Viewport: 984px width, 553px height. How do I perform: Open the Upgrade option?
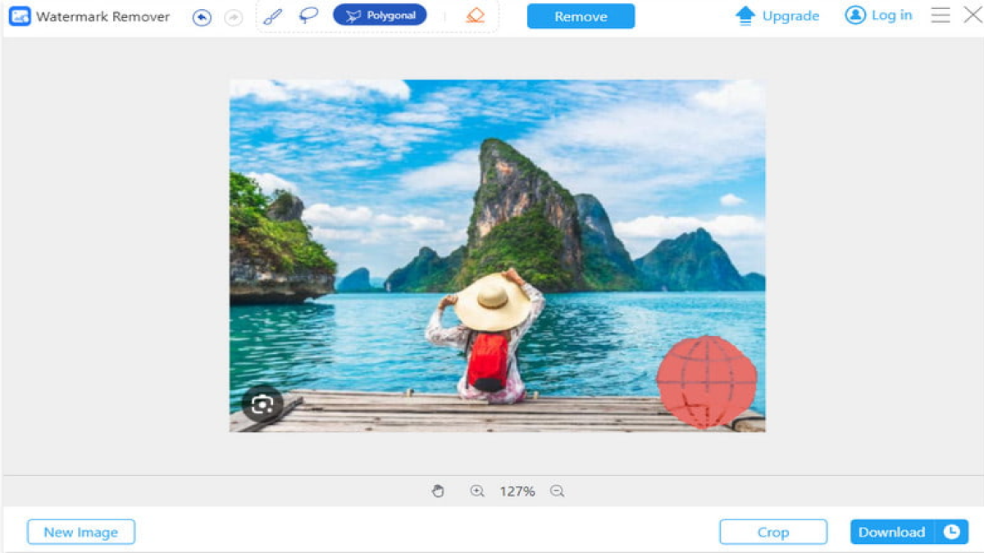click(777, 16)
